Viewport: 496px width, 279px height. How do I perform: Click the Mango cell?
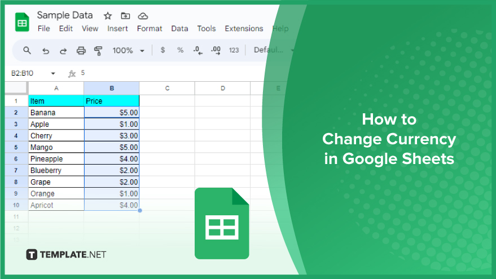click(x=56, y=147)
